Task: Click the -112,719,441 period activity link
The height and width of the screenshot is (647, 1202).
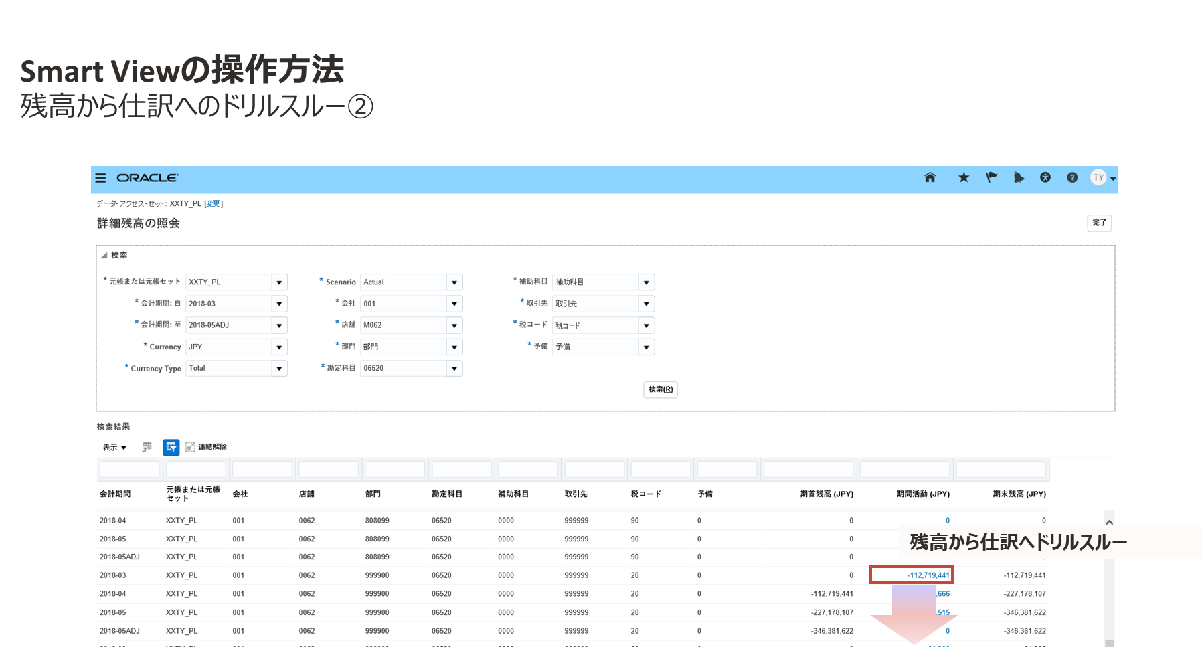Action: [x=928, y=575]
